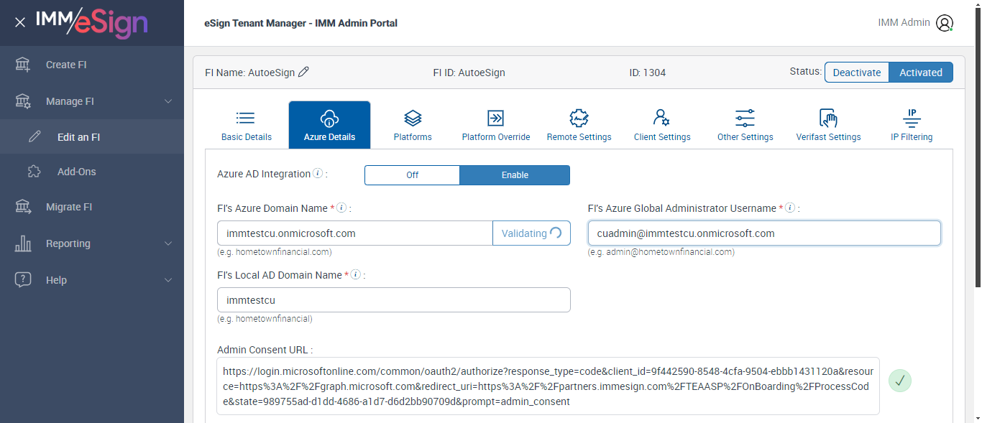Click the Azure Global Administrator Username field
982x423 pixels.
click(764, 233)
